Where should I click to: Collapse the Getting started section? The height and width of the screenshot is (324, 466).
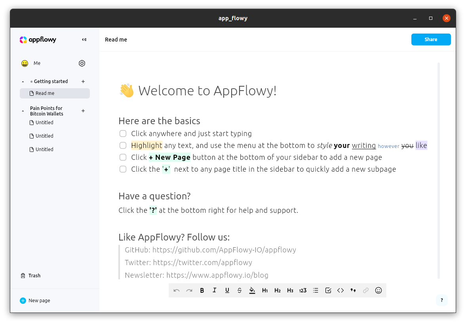click(x=23, y=81)
